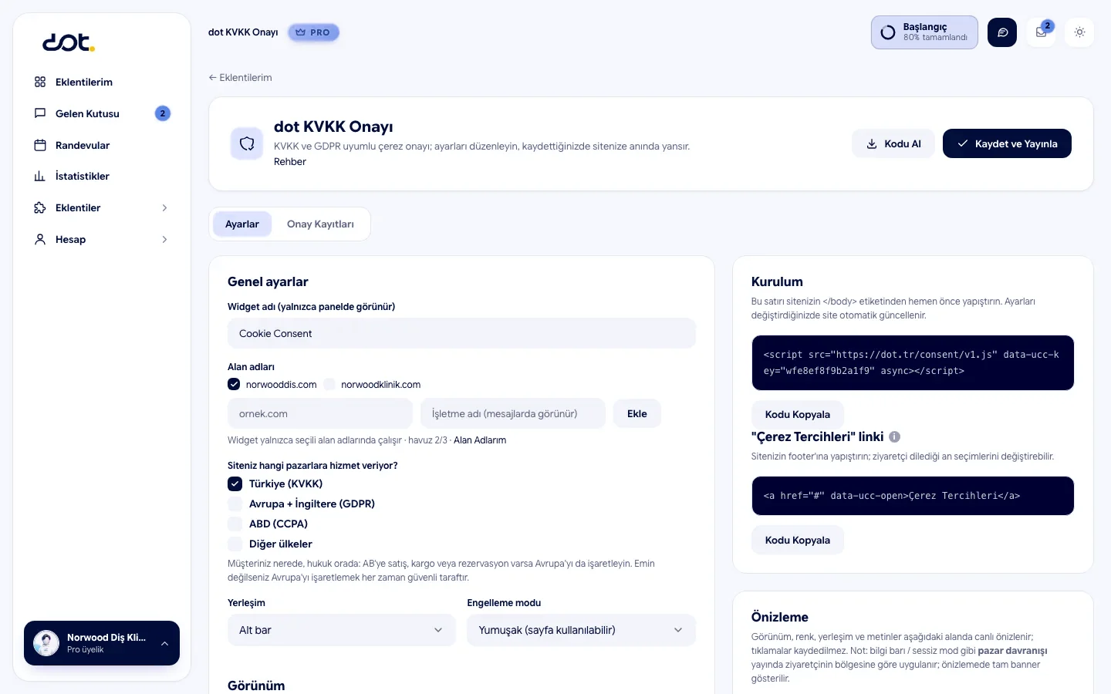The width and height of the screenshot is (1111, 694).
Task: Uncheck the norwooddis.com domain checkbox
Action: coord(234,384)
